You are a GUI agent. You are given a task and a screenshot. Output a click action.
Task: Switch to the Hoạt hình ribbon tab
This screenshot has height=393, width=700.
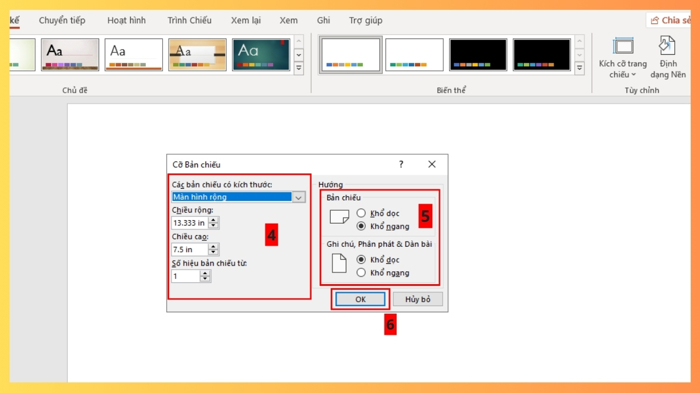click(x=127, y=20)
